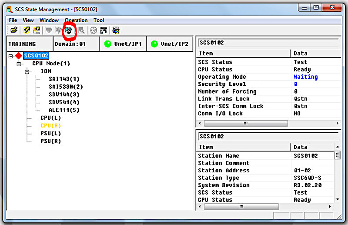Select the CPU(L) tree item
Image resolution: width=348 pixels, height=225 pixels.
pyautogui.click(x=50, y=118)
